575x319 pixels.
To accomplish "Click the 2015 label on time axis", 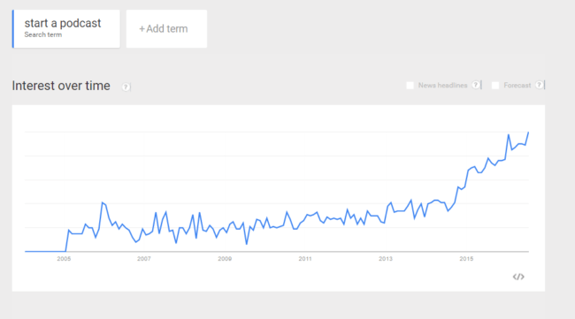I will [x=466, y=259].
